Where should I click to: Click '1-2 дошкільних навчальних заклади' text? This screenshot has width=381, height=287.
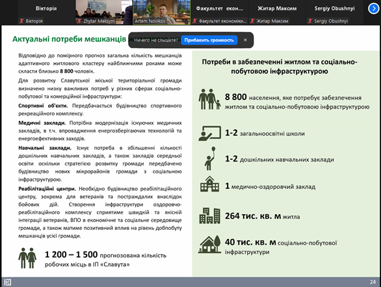[x=280, y=159]
